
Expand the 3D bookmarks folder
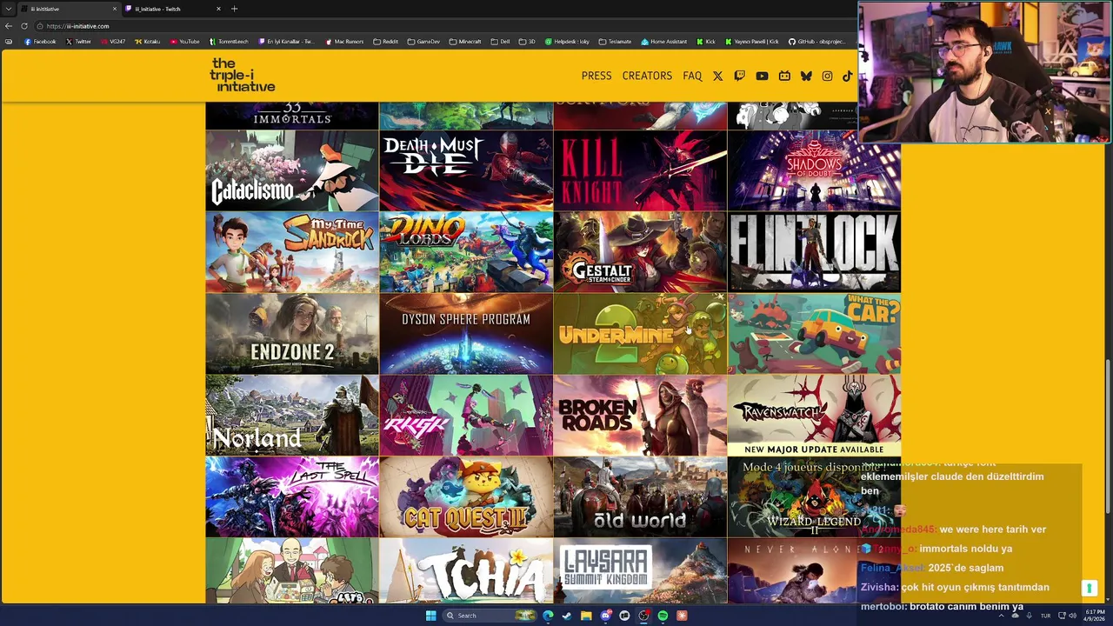pyautogui.click(x=527, y=42)
